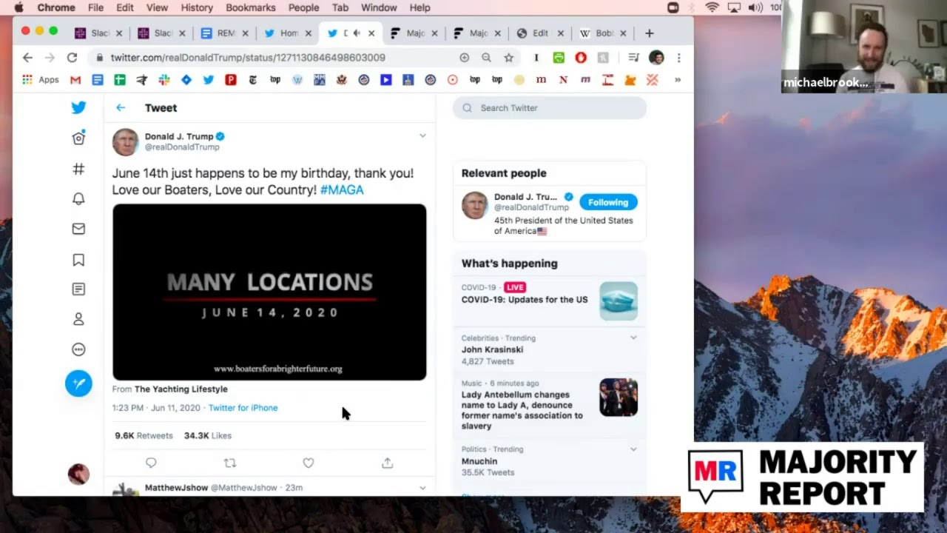Click Chrome zoom magnifier icon in address bar

pos(486,58)
